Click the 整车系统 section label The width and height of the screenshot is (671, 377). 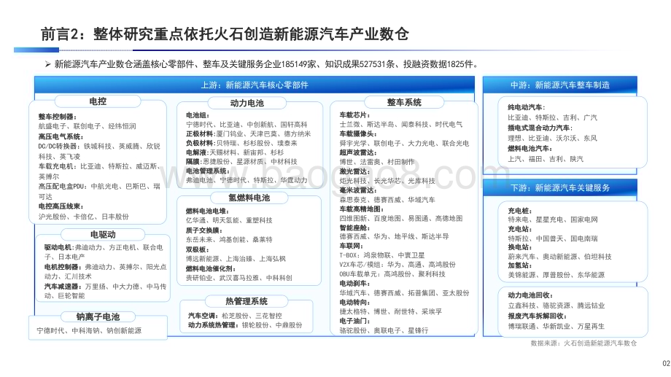pyautogui.click(x=404, y=102)
